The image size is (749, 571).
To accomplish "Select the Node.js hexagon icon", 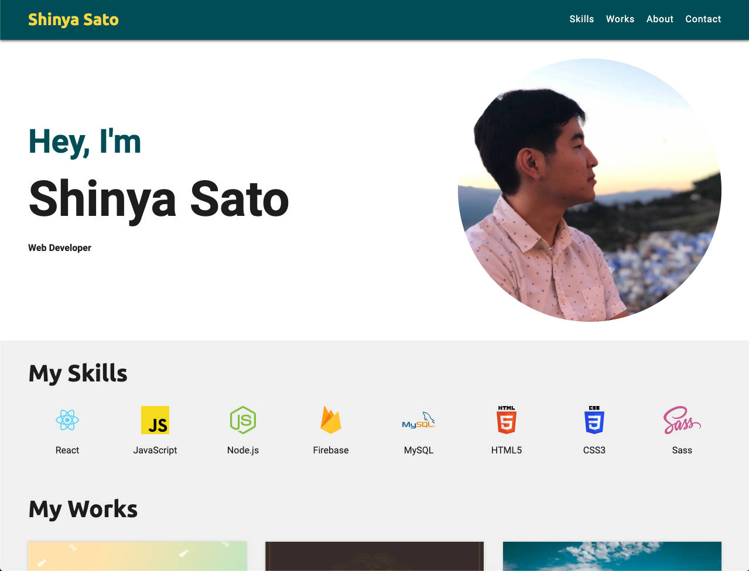I will tap(243, 420).
